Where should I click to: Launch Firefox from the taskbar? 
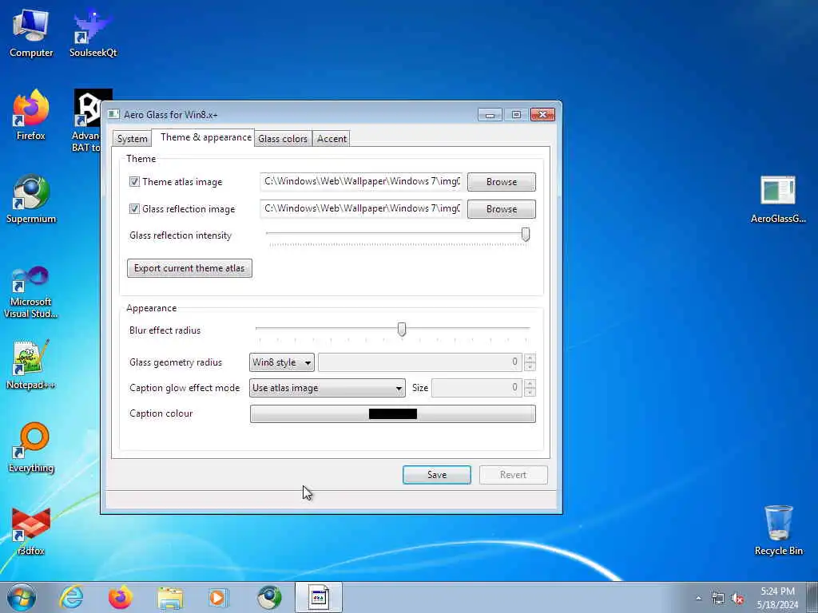tap(121, 597)
